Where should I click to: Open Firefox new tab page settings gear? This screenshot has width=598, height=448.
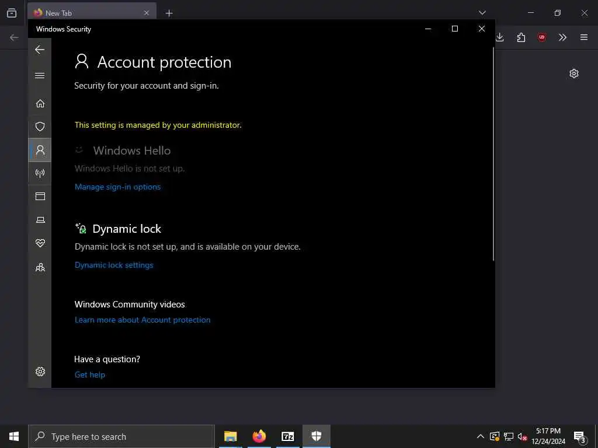click(x=574, y=73)
